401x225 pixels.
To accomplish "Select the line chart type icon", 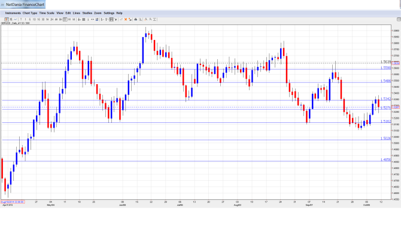I will tap(16, 19).
